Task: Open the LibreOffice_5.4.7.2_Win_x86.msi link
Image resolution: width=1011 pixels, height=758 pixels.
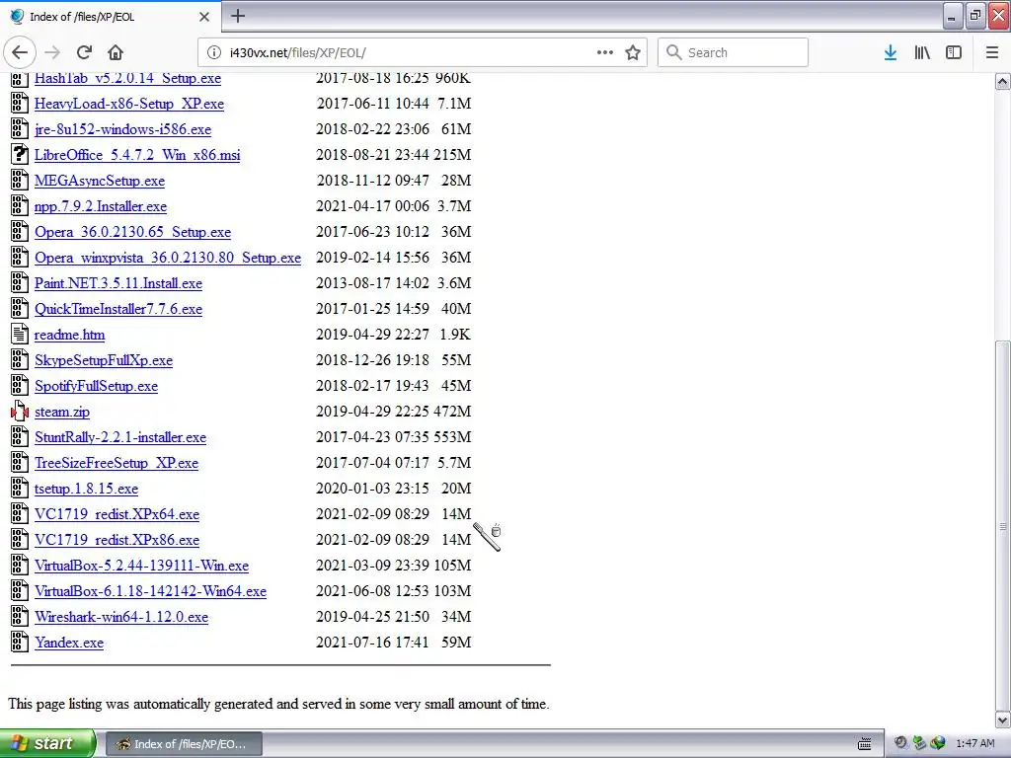Action: (x=137, y=155)
